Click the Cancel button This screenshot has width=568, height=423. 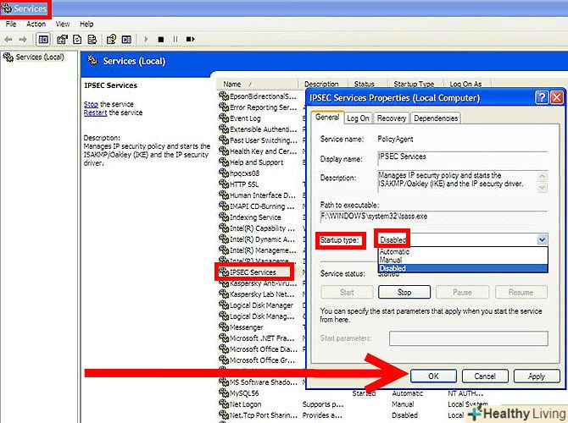click(x=485, y=376)
